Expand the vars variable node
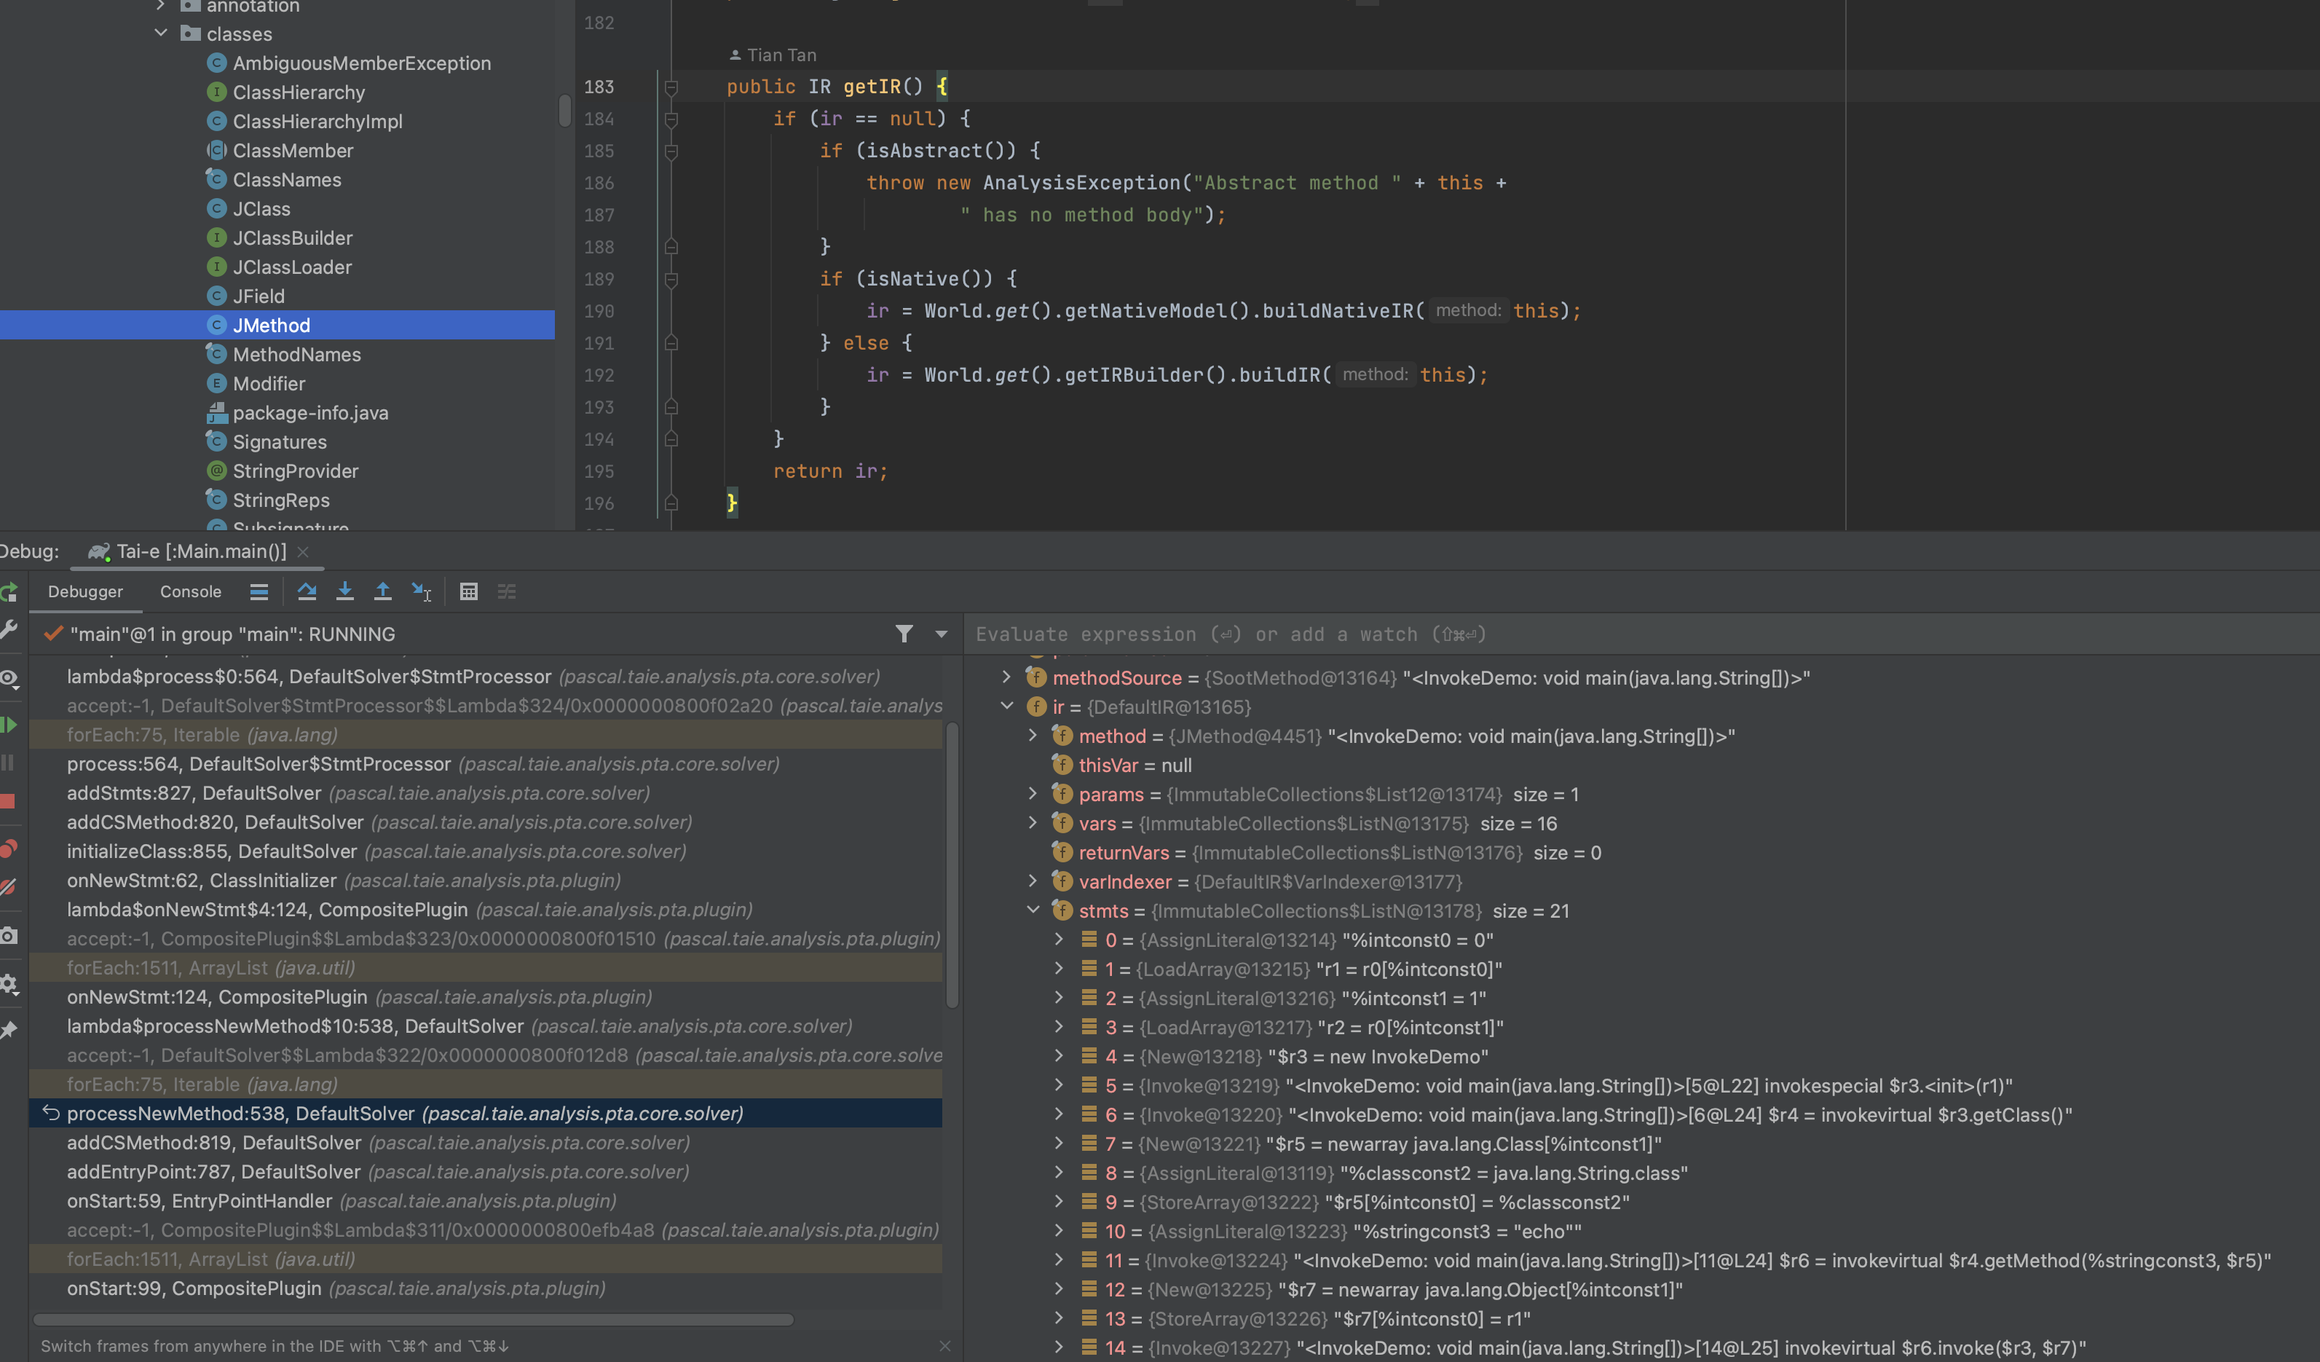The height and width of the screenshot is (1362, 2320). click(1033, 822)
